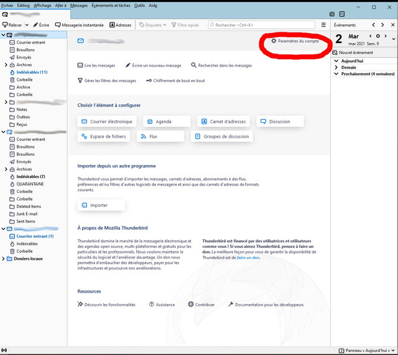Open Paramètres du compte gear
Image resolution: width=398 pixels, height=355 pixels.
pos(274,41)
